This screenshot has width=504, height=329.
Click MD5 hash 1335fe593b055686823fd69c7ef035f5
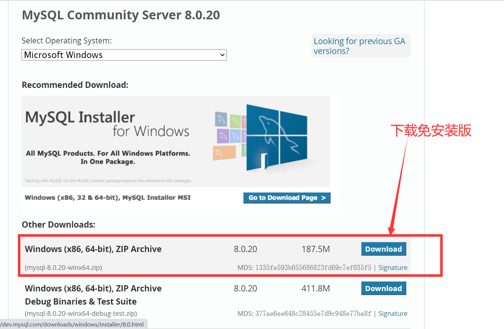[313, 268]
